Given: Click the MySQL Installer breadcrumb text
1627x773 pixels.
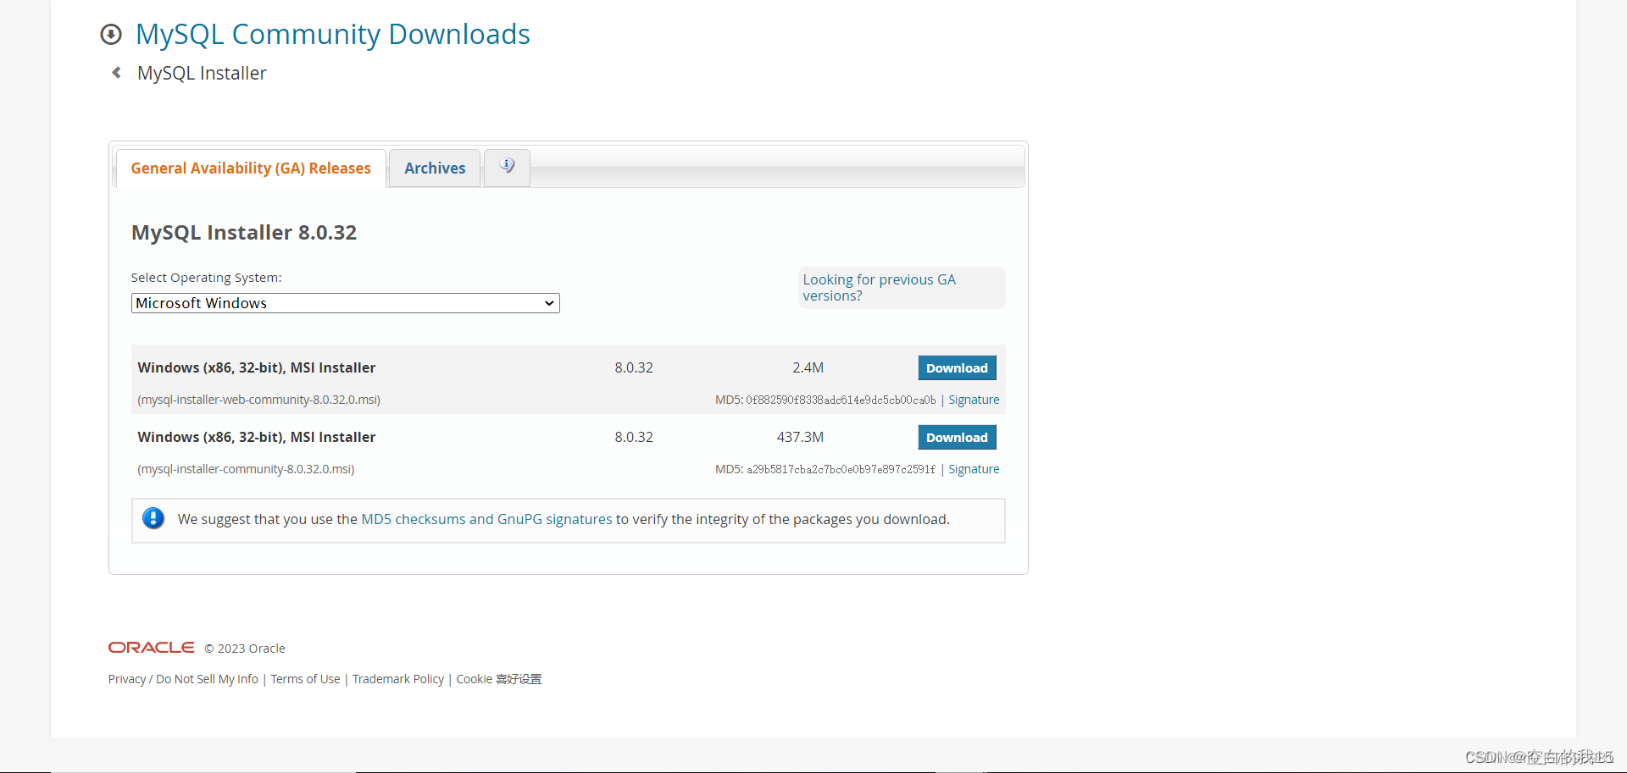Looking at the screenshot, I should point(202,74).
